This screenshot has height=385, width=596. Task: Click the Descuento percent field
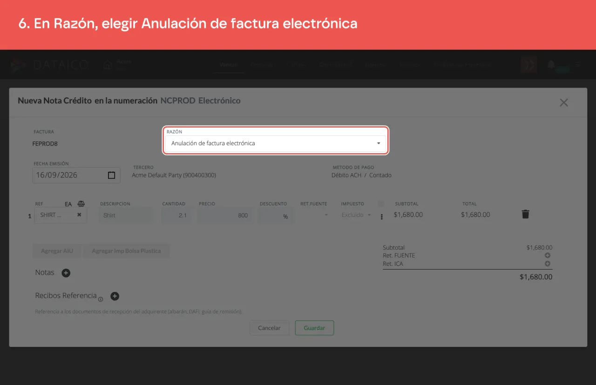tap(276, 216)
